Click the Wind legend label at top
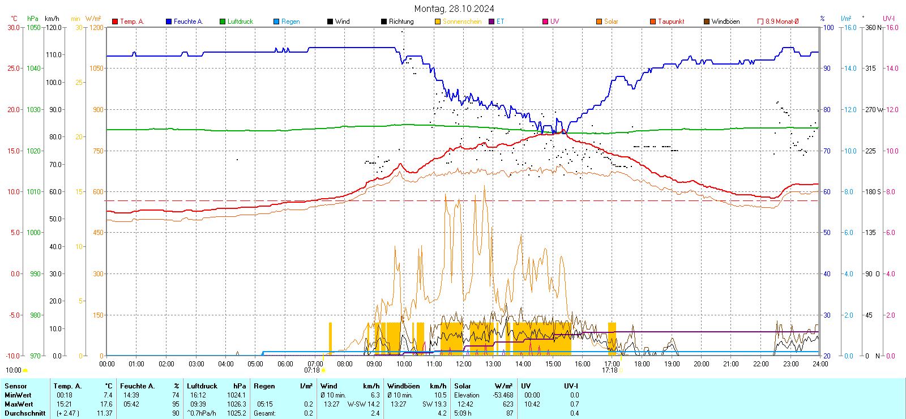906x419 pixels. point(342,22)
